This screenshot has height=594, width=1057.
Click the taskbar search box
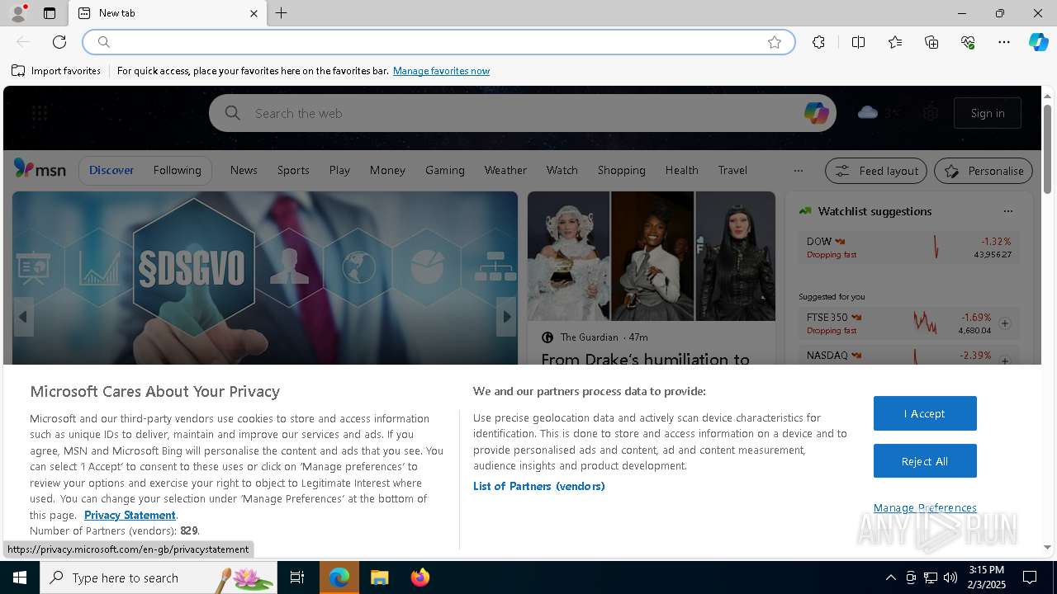(x=159, y=577)
